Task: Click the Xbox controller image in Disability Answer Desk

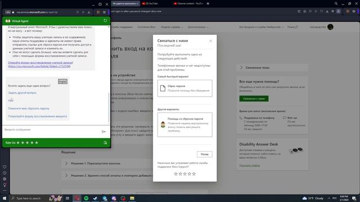Action: point(296,150)
